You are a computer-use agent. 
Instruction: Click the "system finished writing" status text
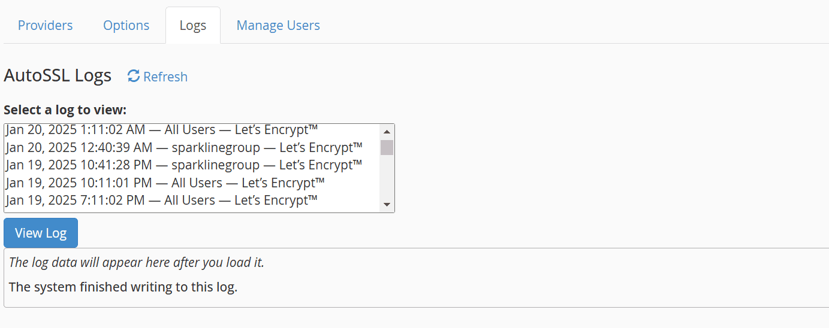point(123,287)
